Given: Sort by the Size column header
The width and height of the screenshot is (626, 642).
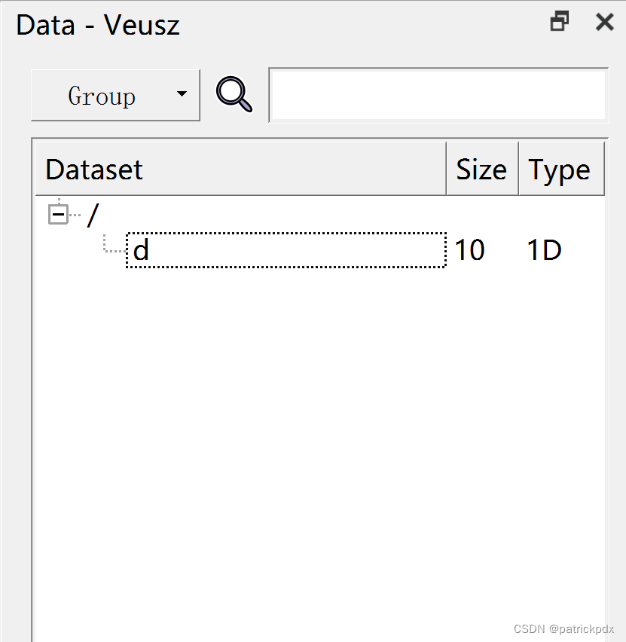Looking at the screenshot, I should [482, 169].
